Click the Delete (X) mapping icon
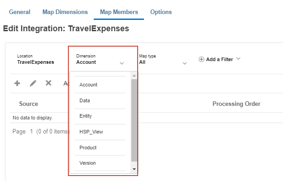This screenshot has height=181, width=283. point(48,83)
